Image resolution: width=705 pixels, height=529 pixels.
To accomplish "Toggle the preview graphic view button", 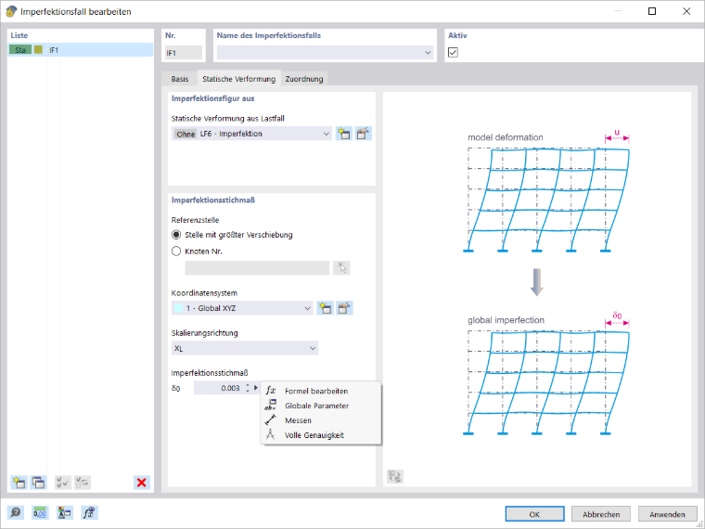I will coord(395,476).
